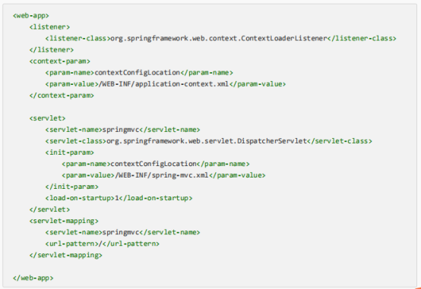Click the first springmvc servlet-name line
The image size is (421, 289).
point(122,130)
